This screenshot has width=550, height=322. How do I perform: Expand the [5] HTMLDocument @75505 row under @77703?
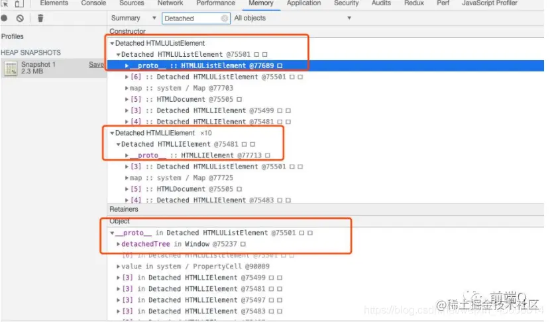(127, 99)
